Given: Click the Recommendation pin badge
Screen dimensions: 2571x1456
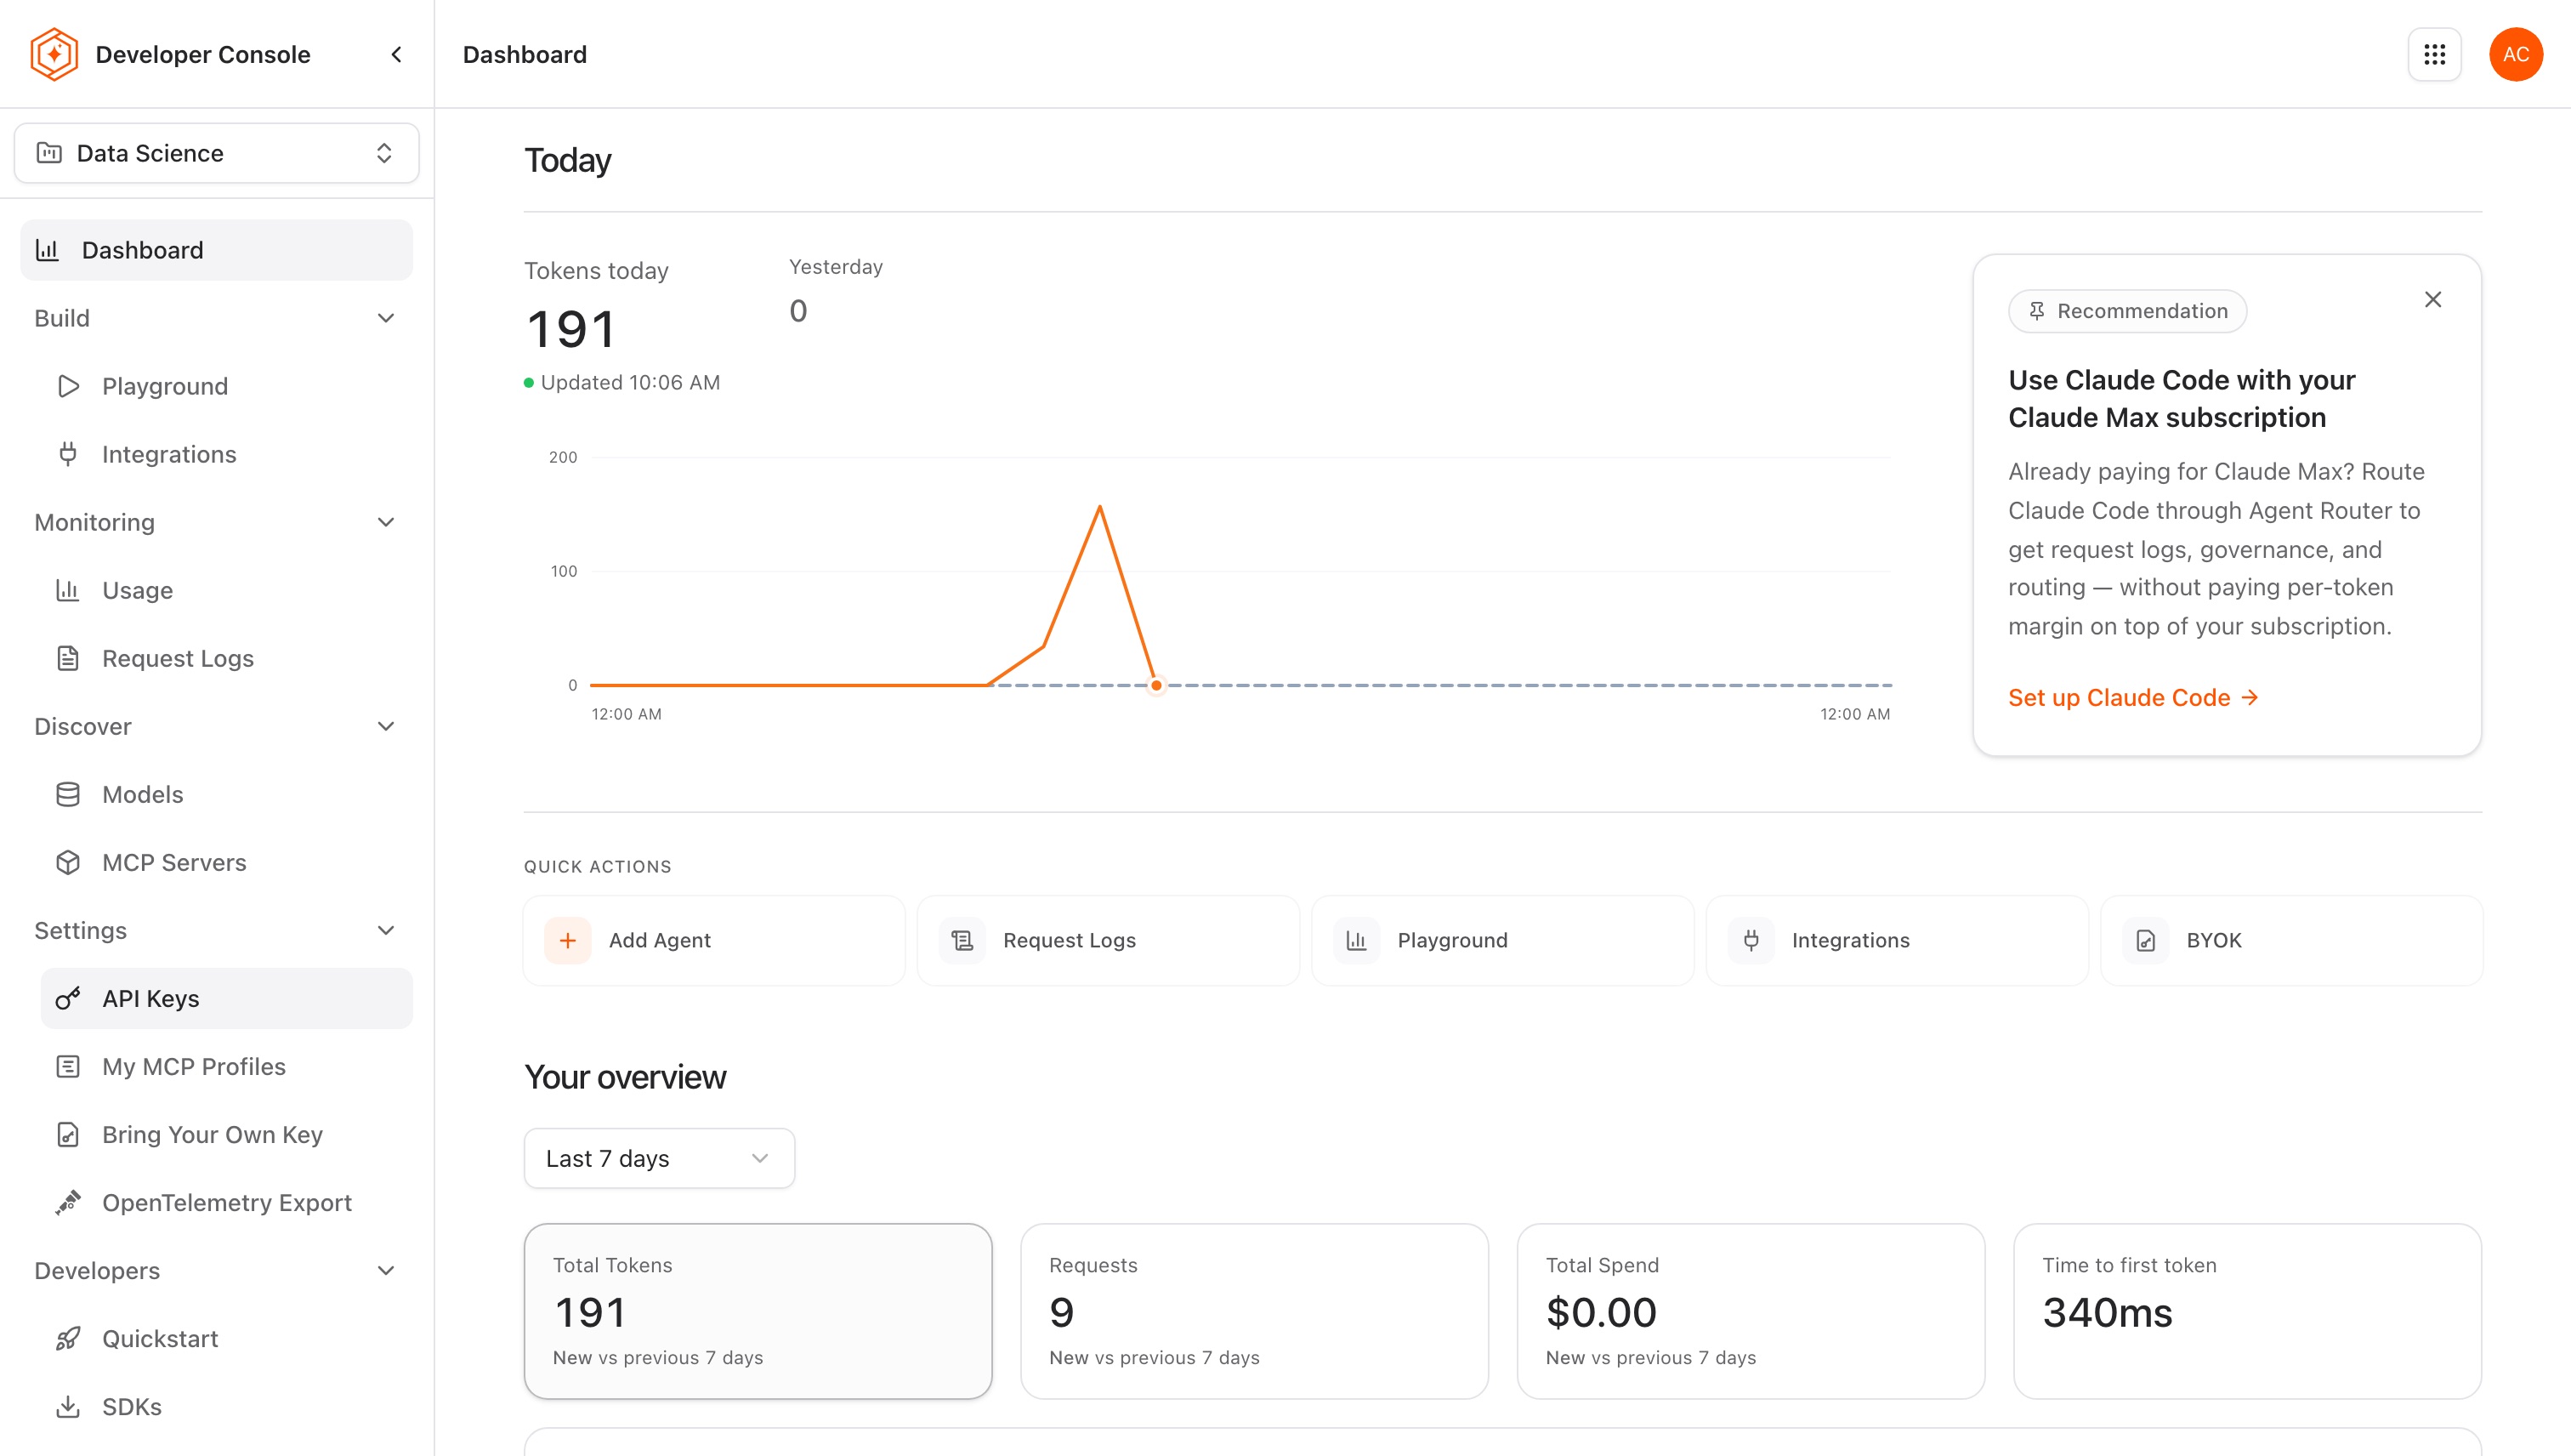Looking at the screenshot, I should 2127,311.
